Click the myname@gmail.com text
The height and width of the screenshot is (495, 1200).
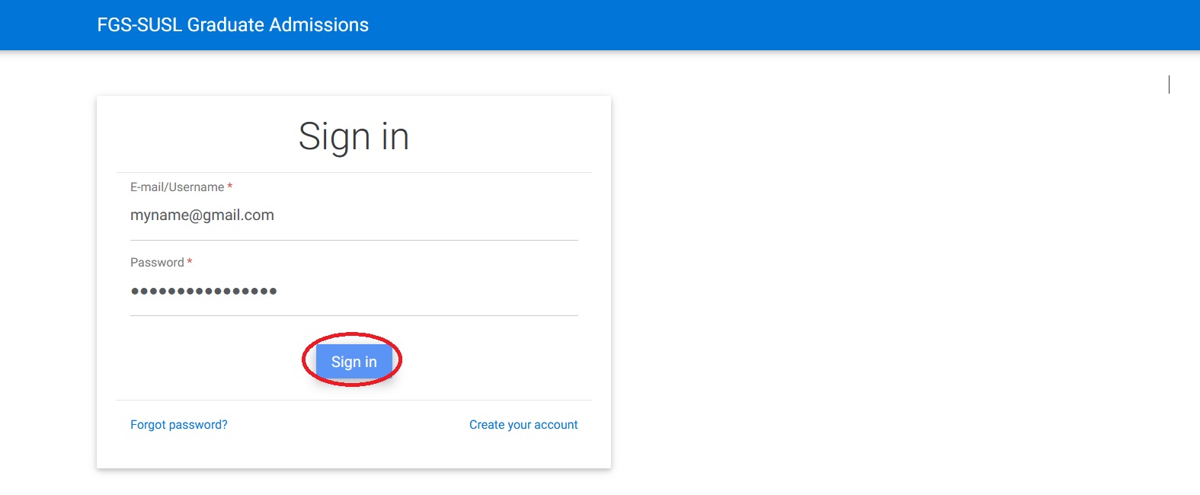tap(202, 216)
